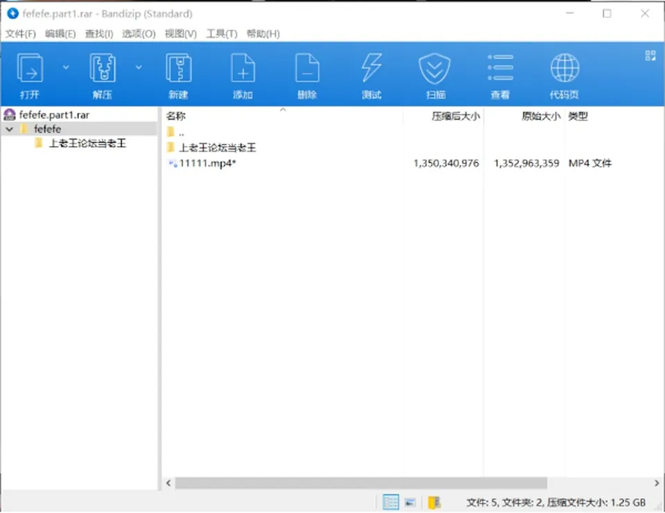Open the View (视图) menu
665x513 pixels.
pyautogui.click(x=181, y=34)
